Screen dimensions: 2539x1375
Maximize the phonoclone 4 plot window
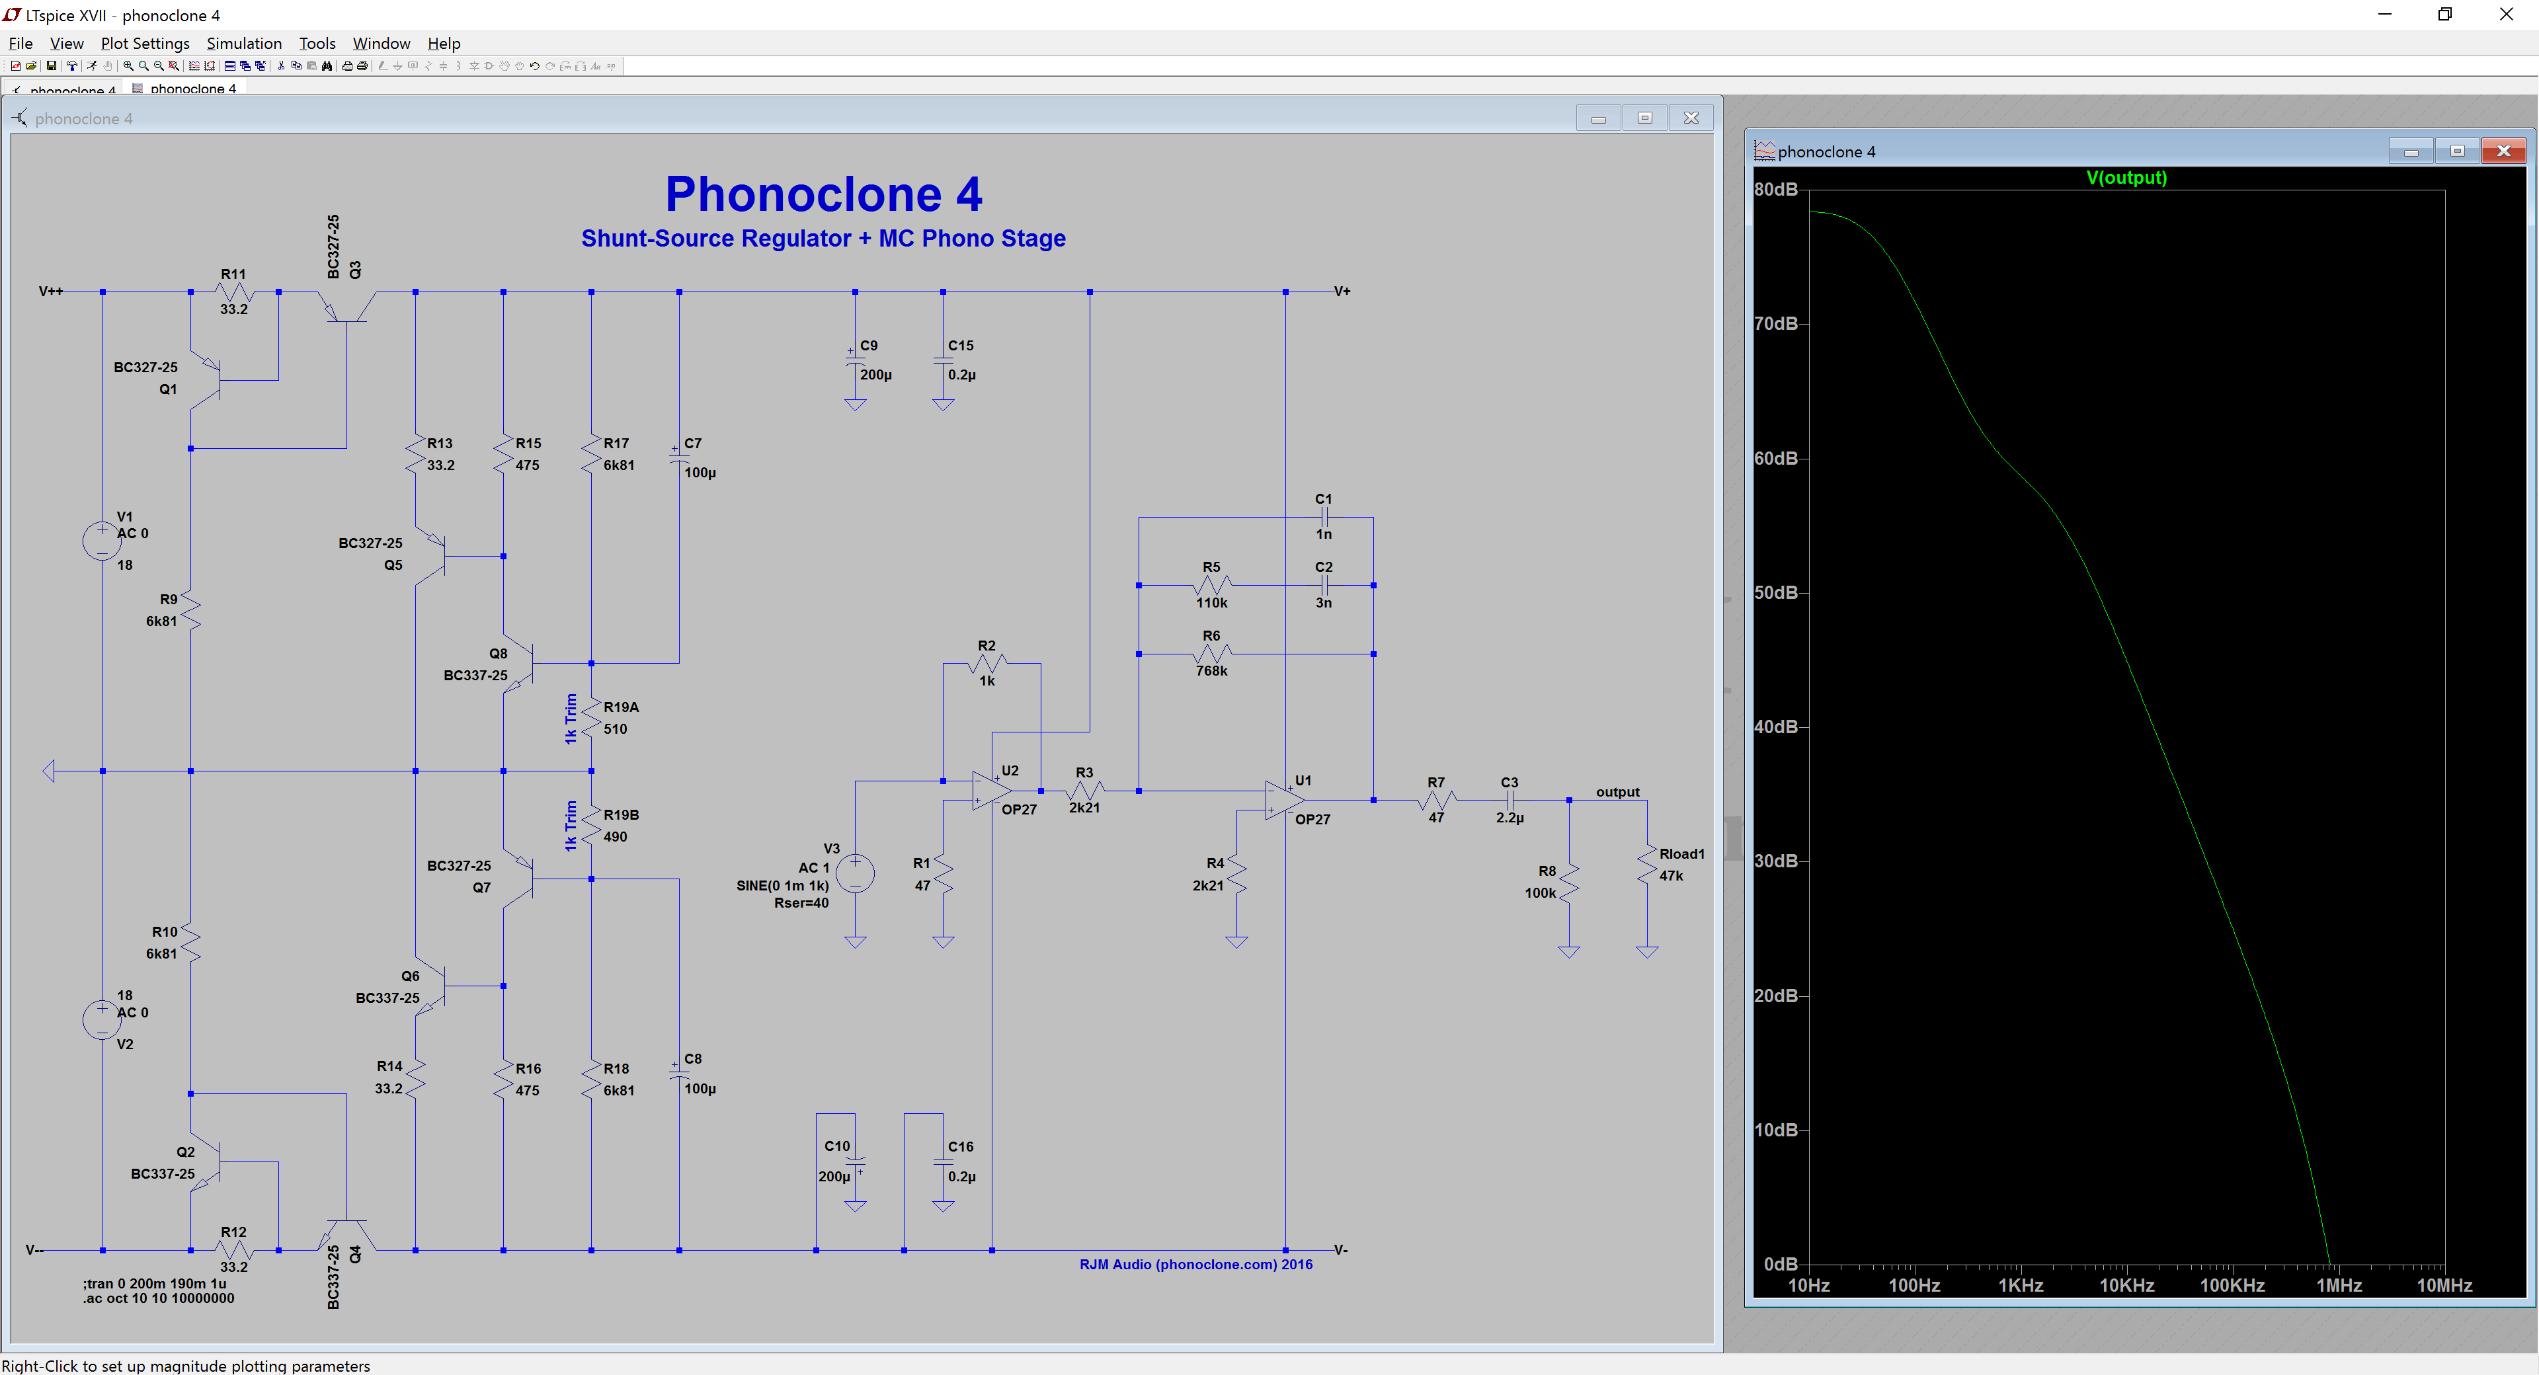coord(2457,151)
